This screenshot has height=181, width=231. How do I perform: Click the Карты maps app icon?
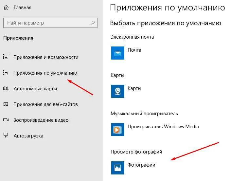click(x=118, y=91)
